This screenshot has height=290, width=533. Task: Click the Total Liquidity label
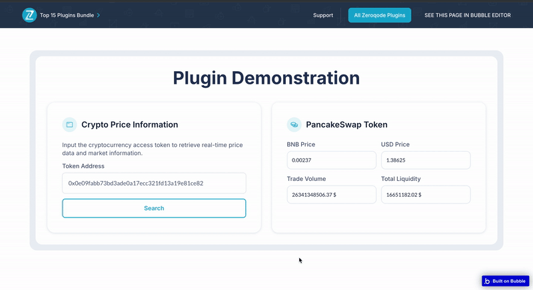[401, 179]
